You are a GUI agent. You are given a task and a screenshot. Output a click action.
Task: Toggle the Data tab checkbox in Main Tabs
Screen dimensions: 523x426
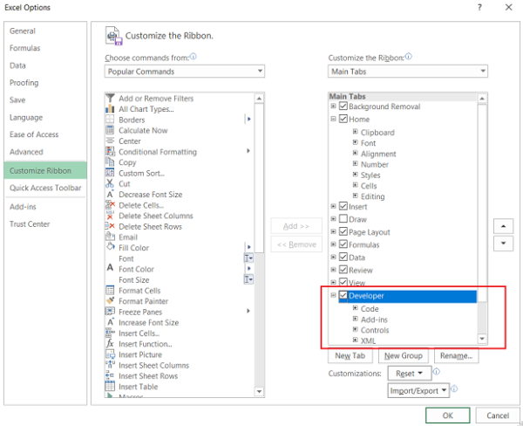343,257
